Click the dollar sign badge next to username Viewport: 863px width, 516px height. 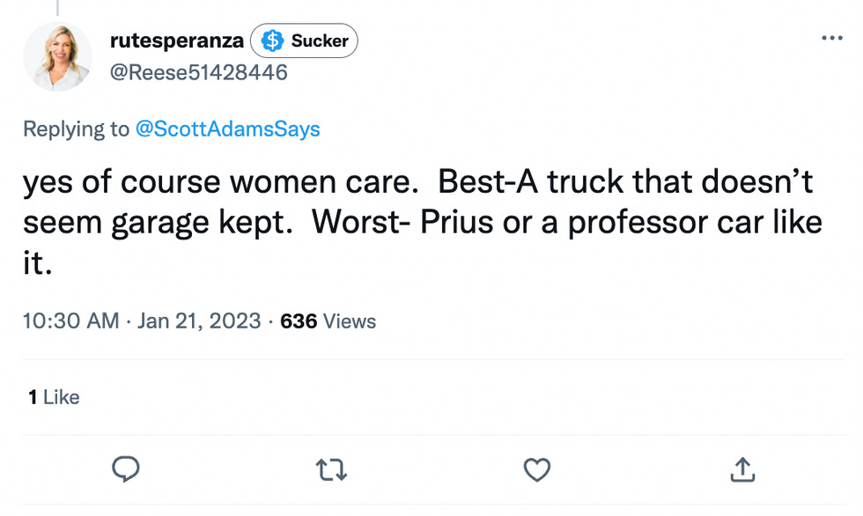273,40
